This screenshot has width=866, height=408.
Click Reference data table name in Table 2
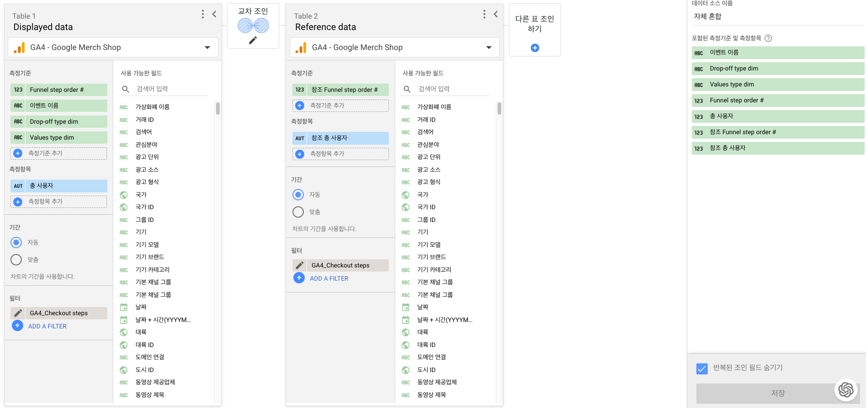pyautogui.click(x=326, y=27)
